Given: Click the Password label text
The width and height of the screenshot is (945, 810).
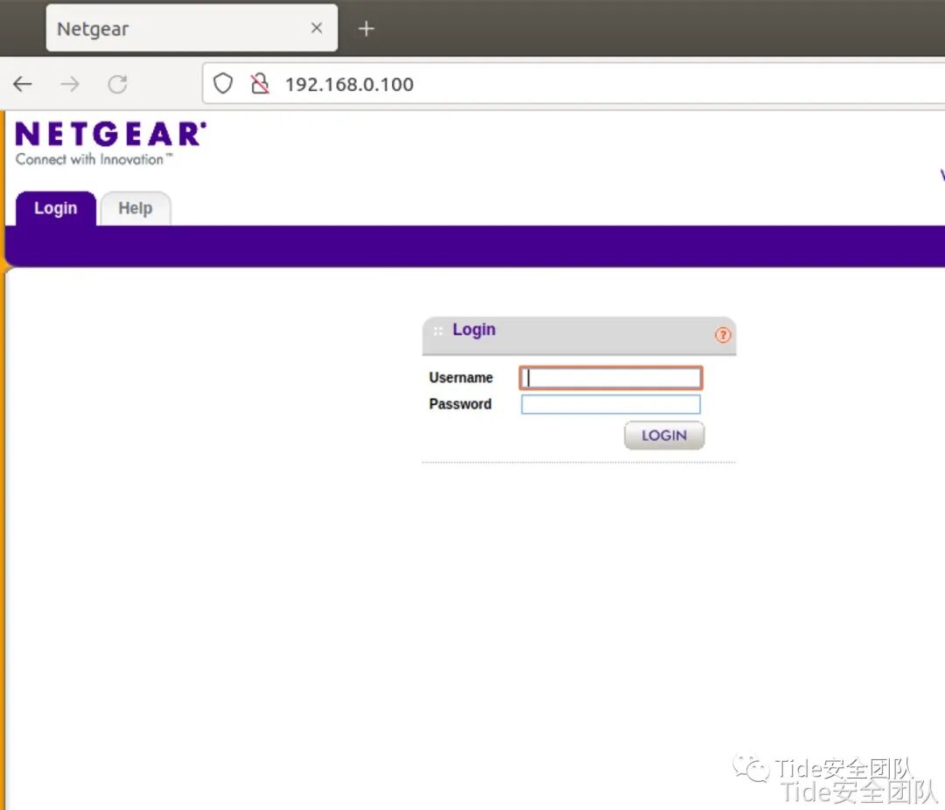Looking at the screenshot, I should click(460, 404).
